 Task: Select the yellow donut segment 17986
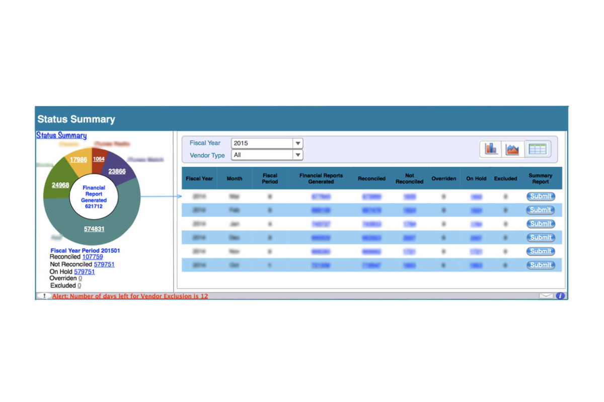[x=79, y=160]
